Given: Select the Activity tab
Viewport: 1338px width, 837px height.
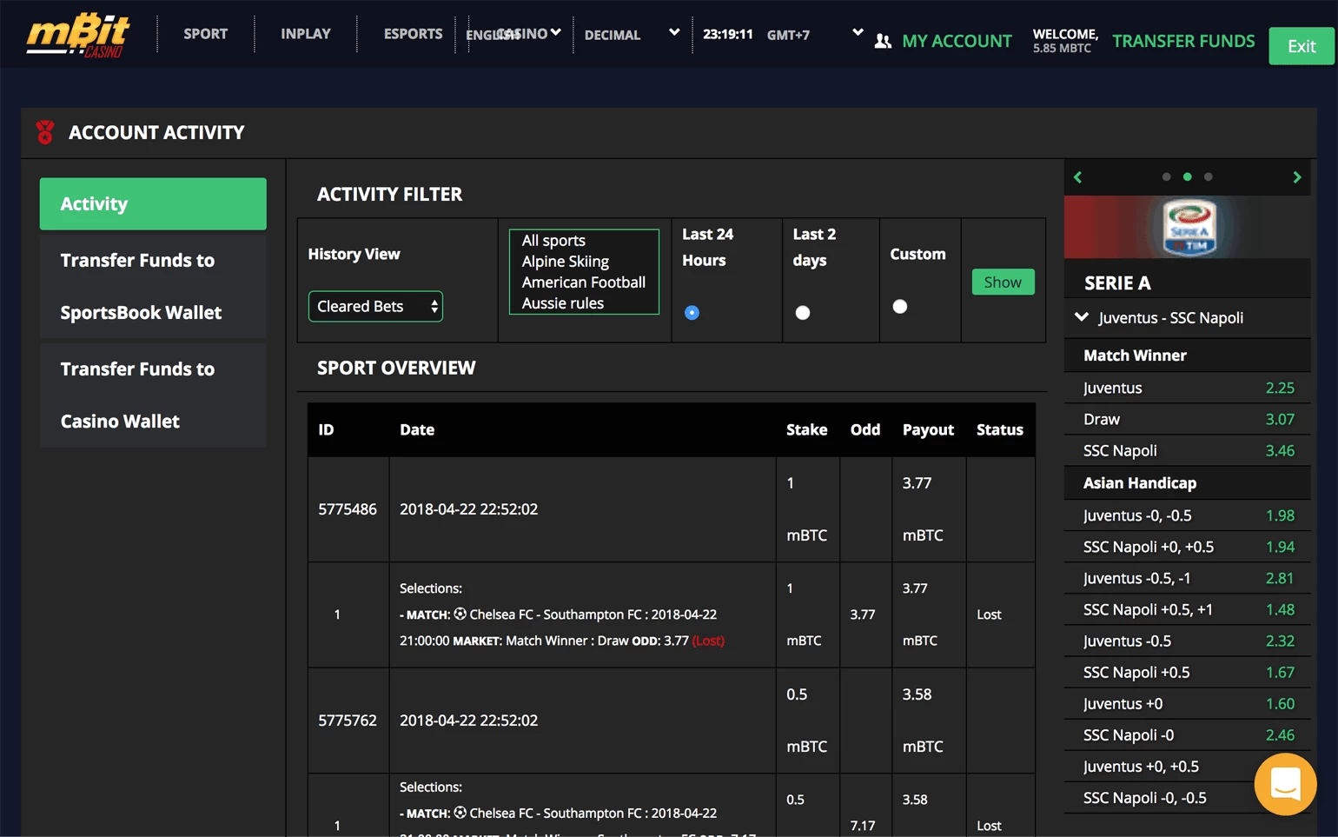Looking at the screenshot, I should point(153,203).
